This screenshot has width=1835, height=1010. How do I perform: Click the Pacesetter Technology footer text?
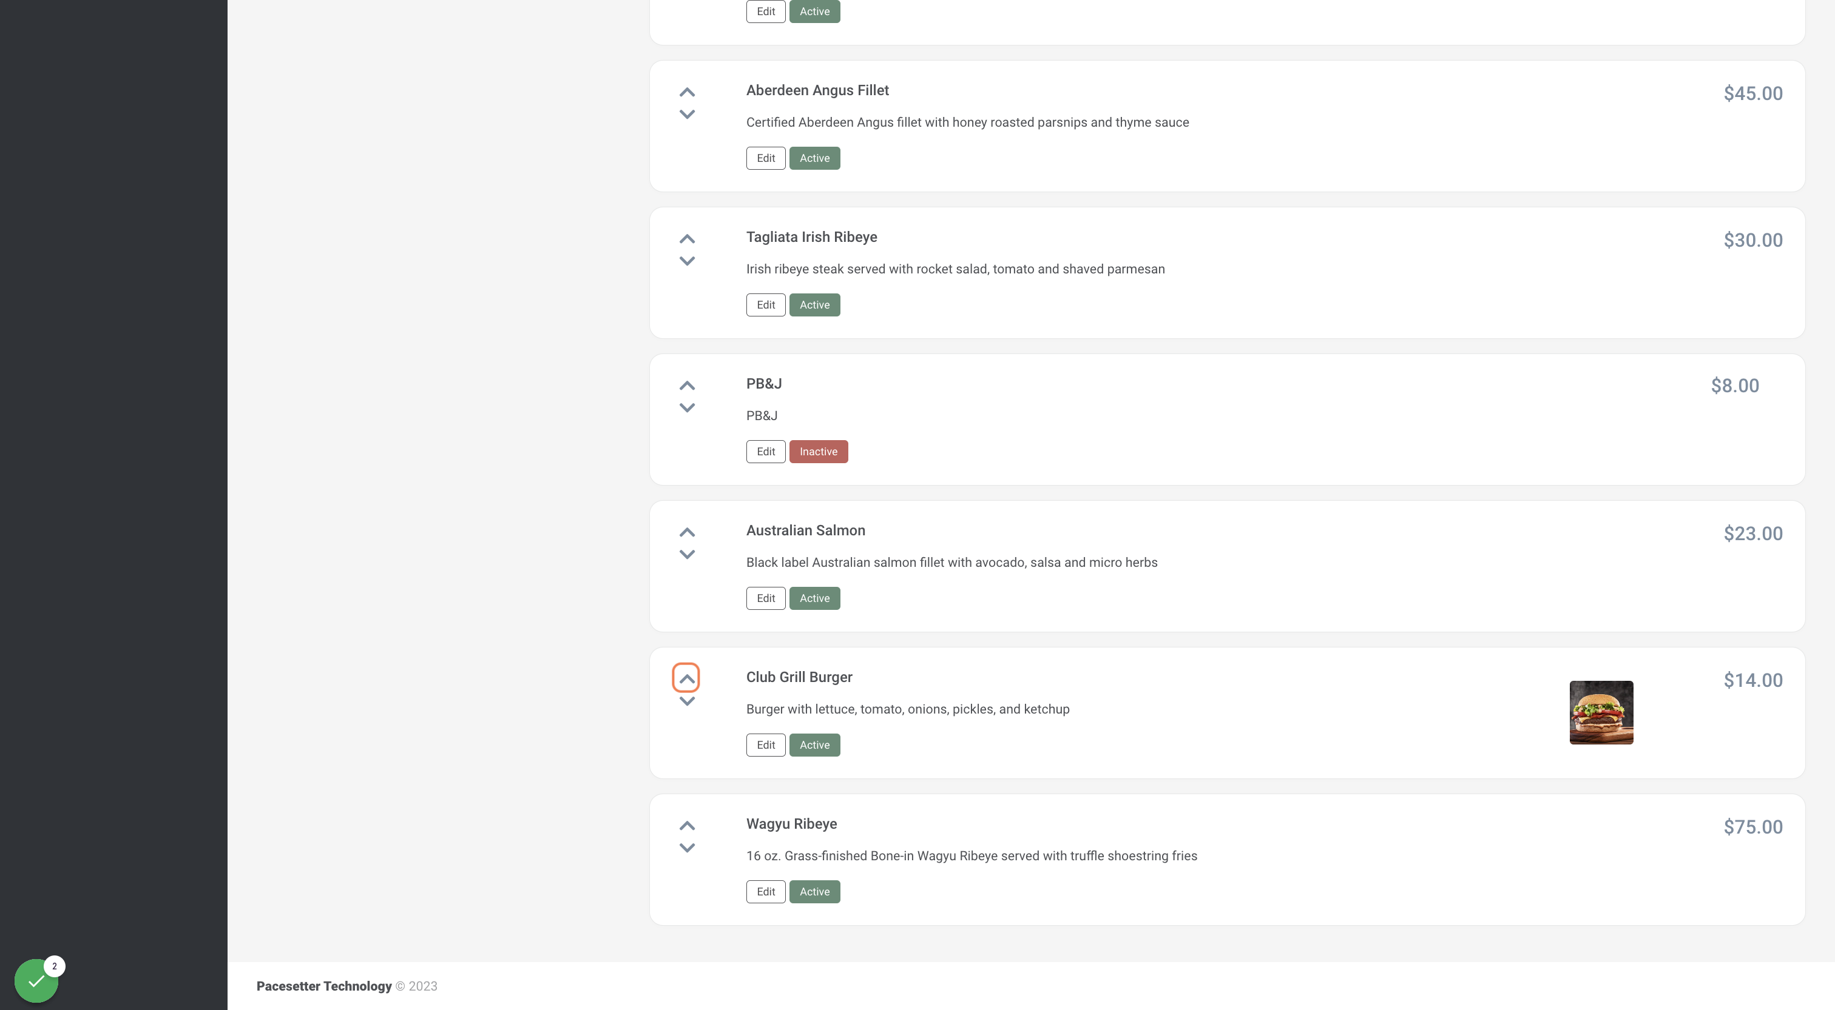point(324,986)
